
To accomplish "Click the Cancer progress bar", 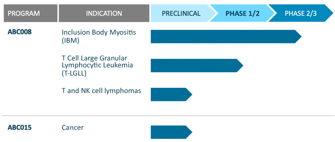I will [169, 132].
